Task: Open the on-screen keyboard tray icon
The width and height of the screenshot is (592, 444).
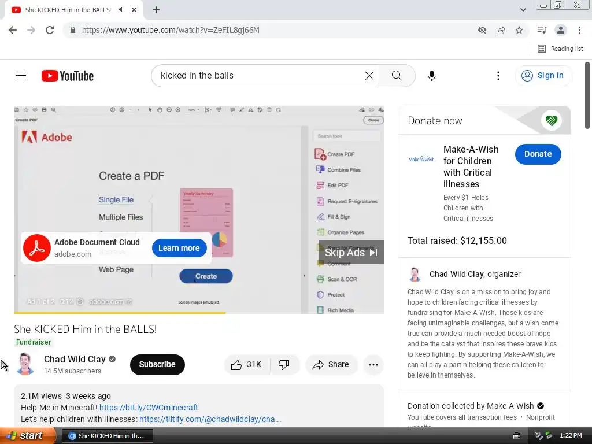Action: coord(517,436)
